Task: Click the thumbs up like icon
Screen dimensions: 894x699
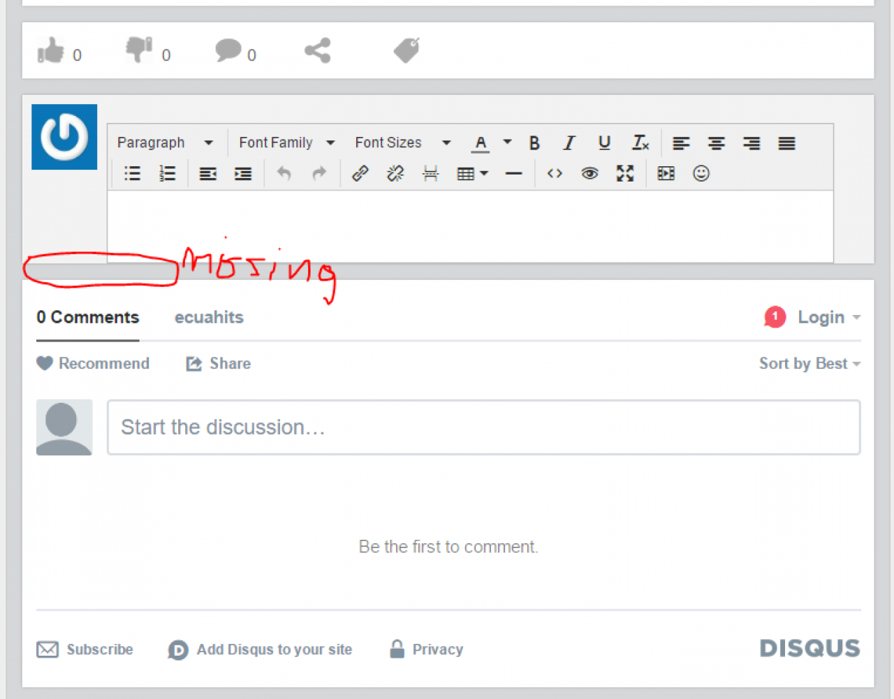Action: (x=51, y=50)
